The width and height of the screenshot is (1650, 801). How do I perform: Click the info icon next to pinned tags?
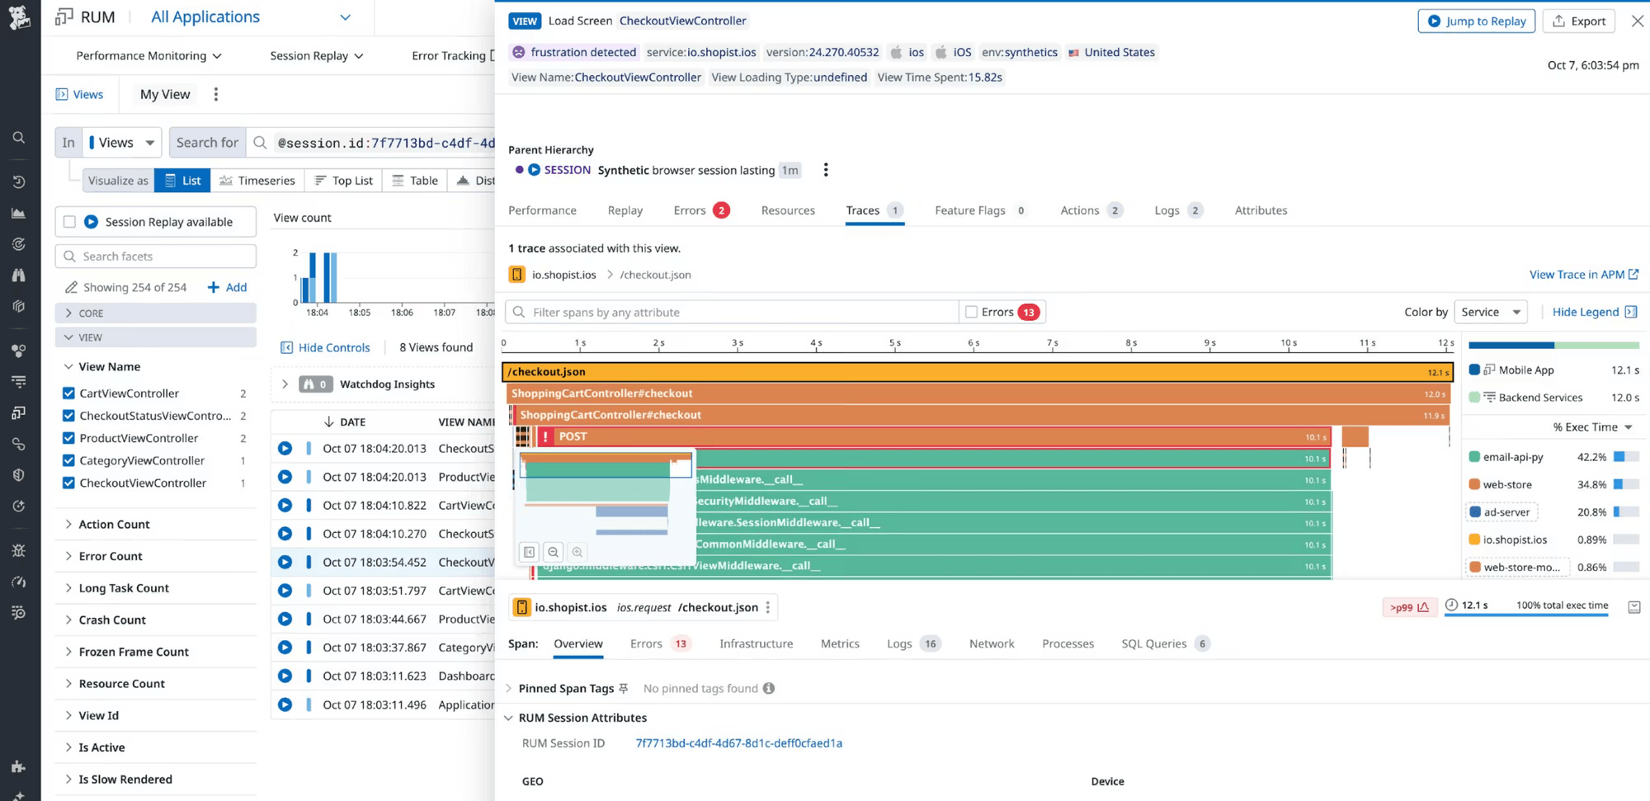[769, 688]
